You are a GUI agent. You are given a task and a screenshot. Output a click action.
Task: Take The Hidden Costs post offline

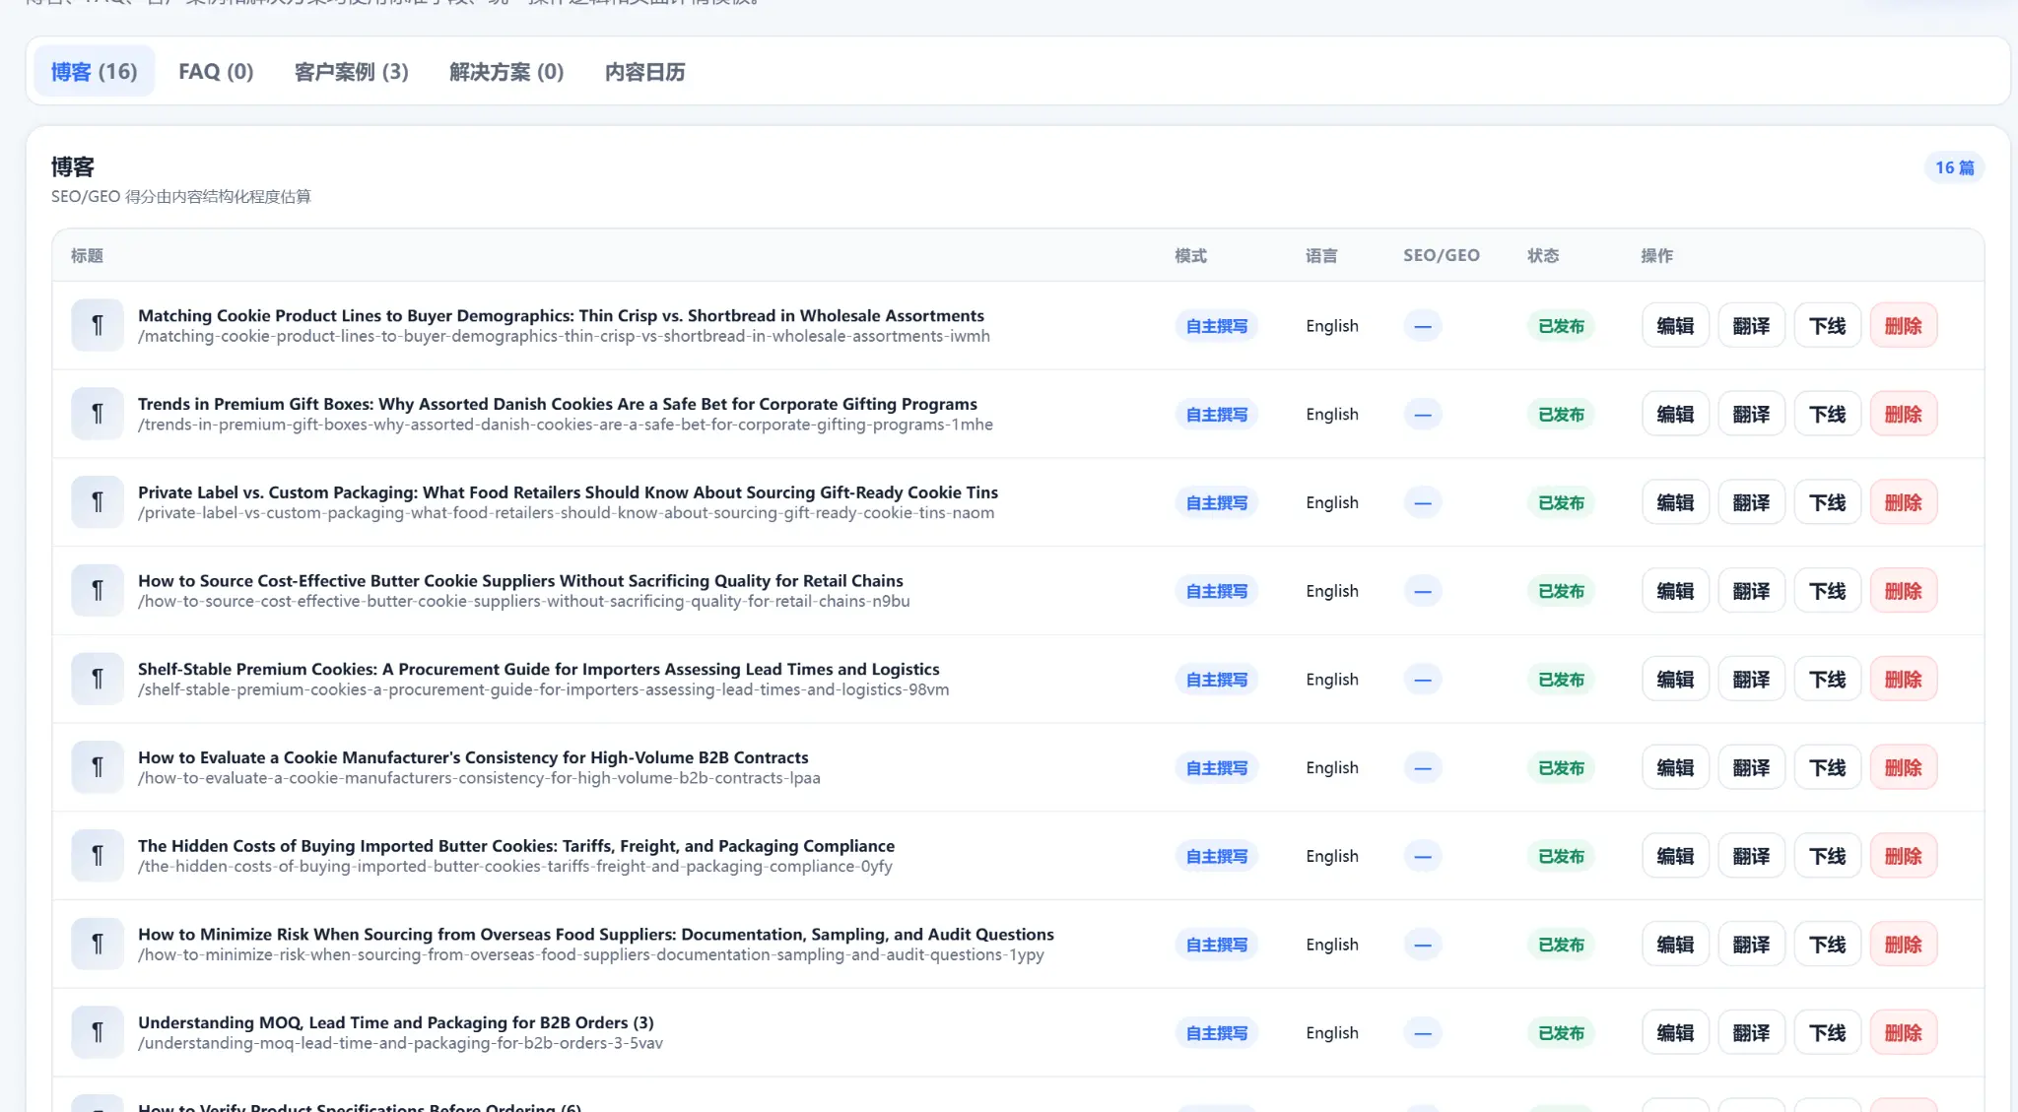point(1827,856)
